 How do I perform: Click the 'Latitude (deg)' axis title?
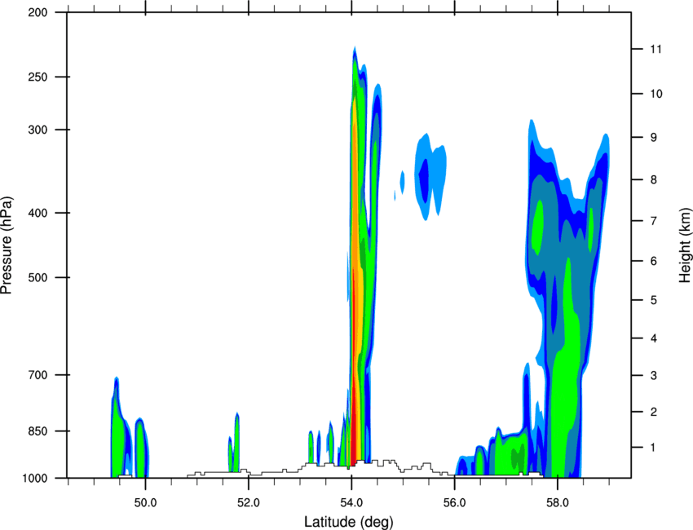pyautogui.click(x=349, y=522)
